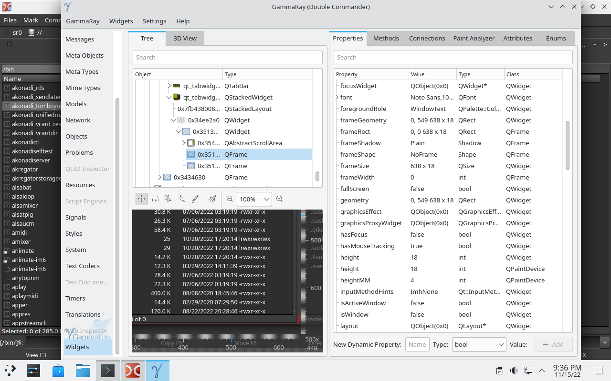Select the element picker cursor tool
Image resolution: width=611 pixels, height=381 pixels.
point(168,199)
